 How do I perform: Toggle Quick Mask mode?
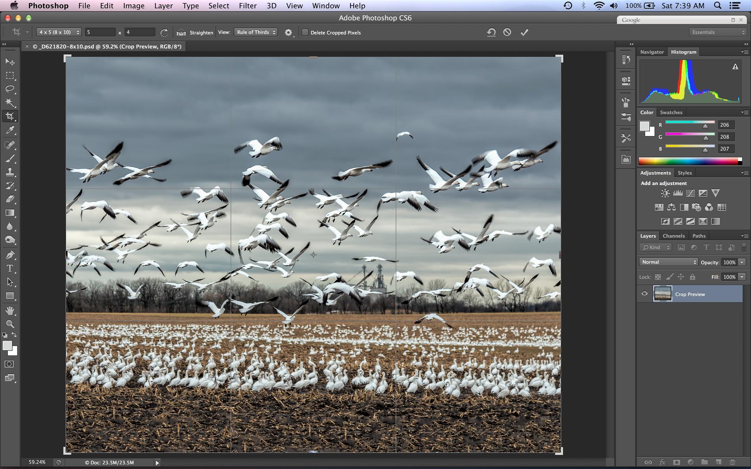coord(10,364)
